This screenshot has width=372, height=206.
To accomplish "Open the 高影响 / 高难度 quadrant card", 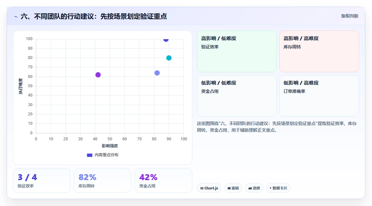I will pos(319,51).
